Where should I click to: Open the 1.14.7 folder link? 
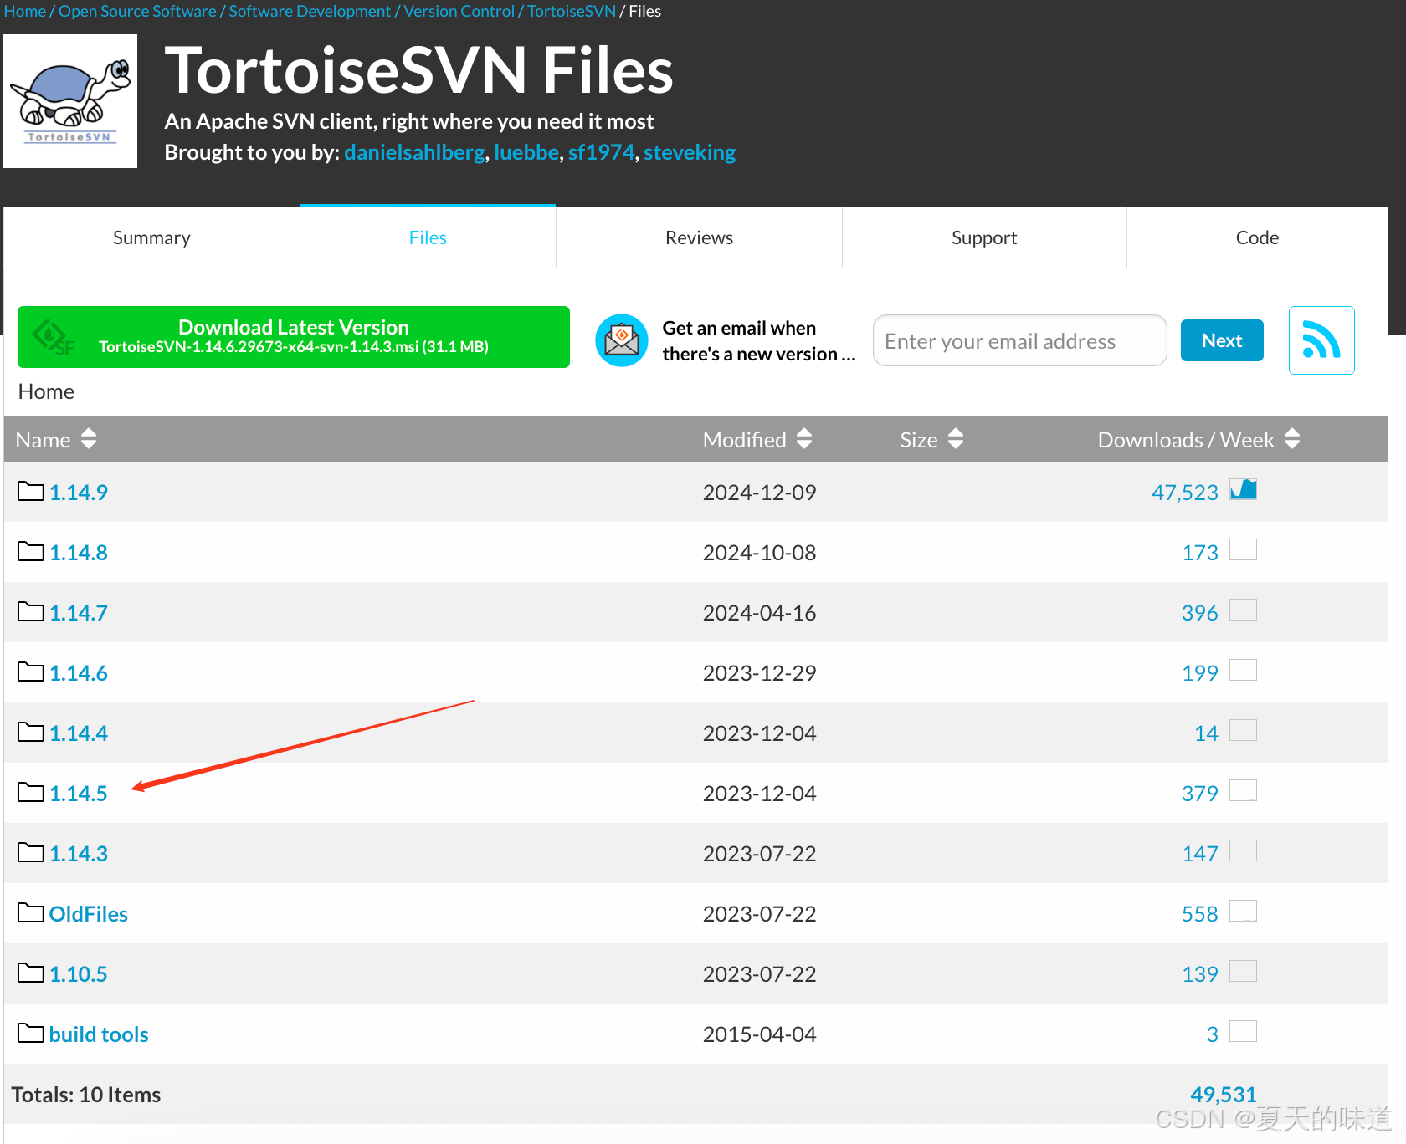click(x=79, y=612)
